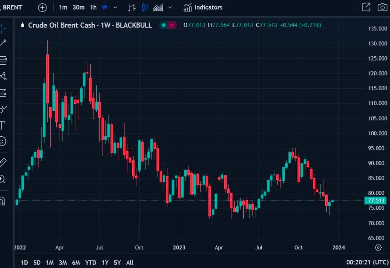Expand the chart style dropdown arrow
Screen dimensions: 390x268
coord(170,8)
